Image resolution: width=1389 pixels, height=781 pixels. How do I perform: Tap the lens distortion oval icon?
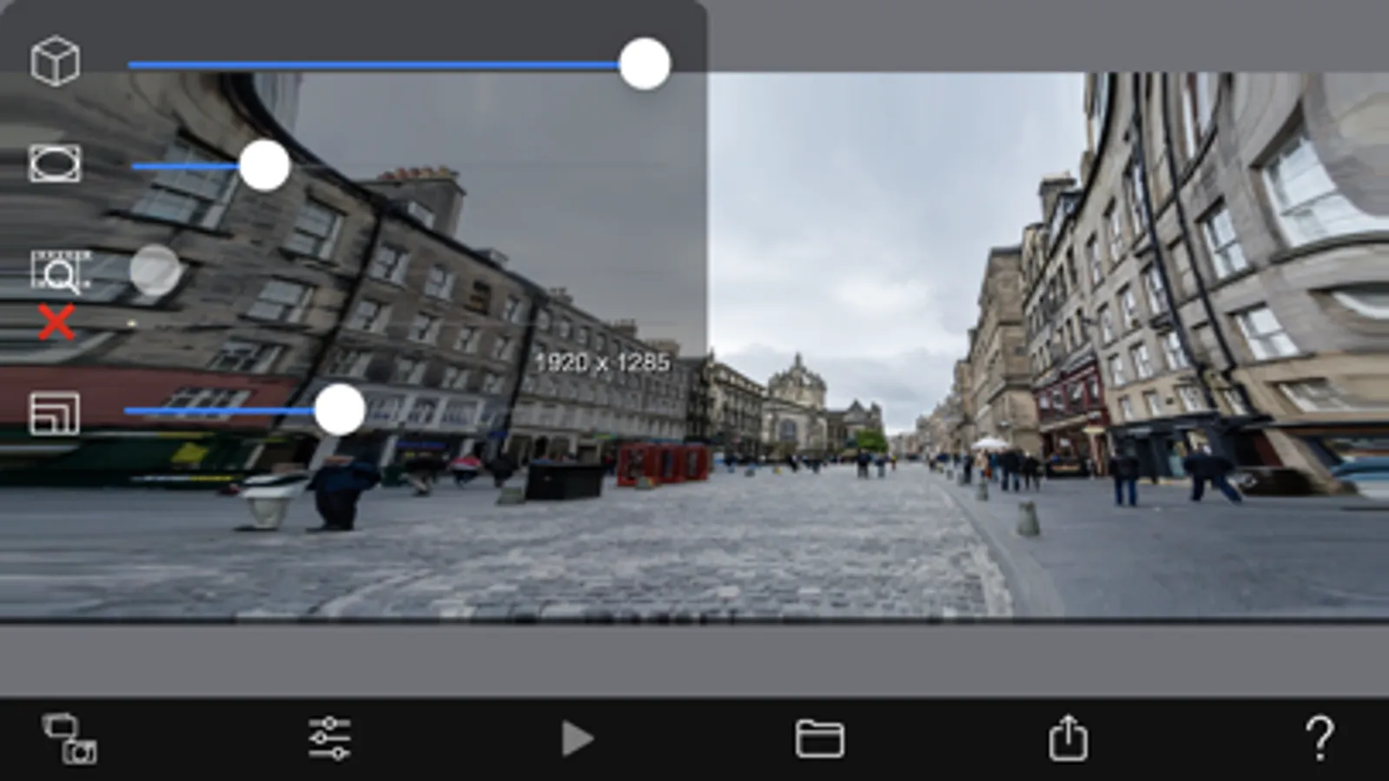(55, 164)
